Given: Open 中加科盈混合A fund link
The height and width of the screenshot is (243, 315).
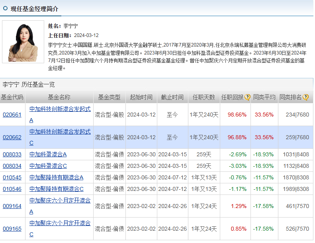Looking at the screenshot, I should (x=48, y=154).
